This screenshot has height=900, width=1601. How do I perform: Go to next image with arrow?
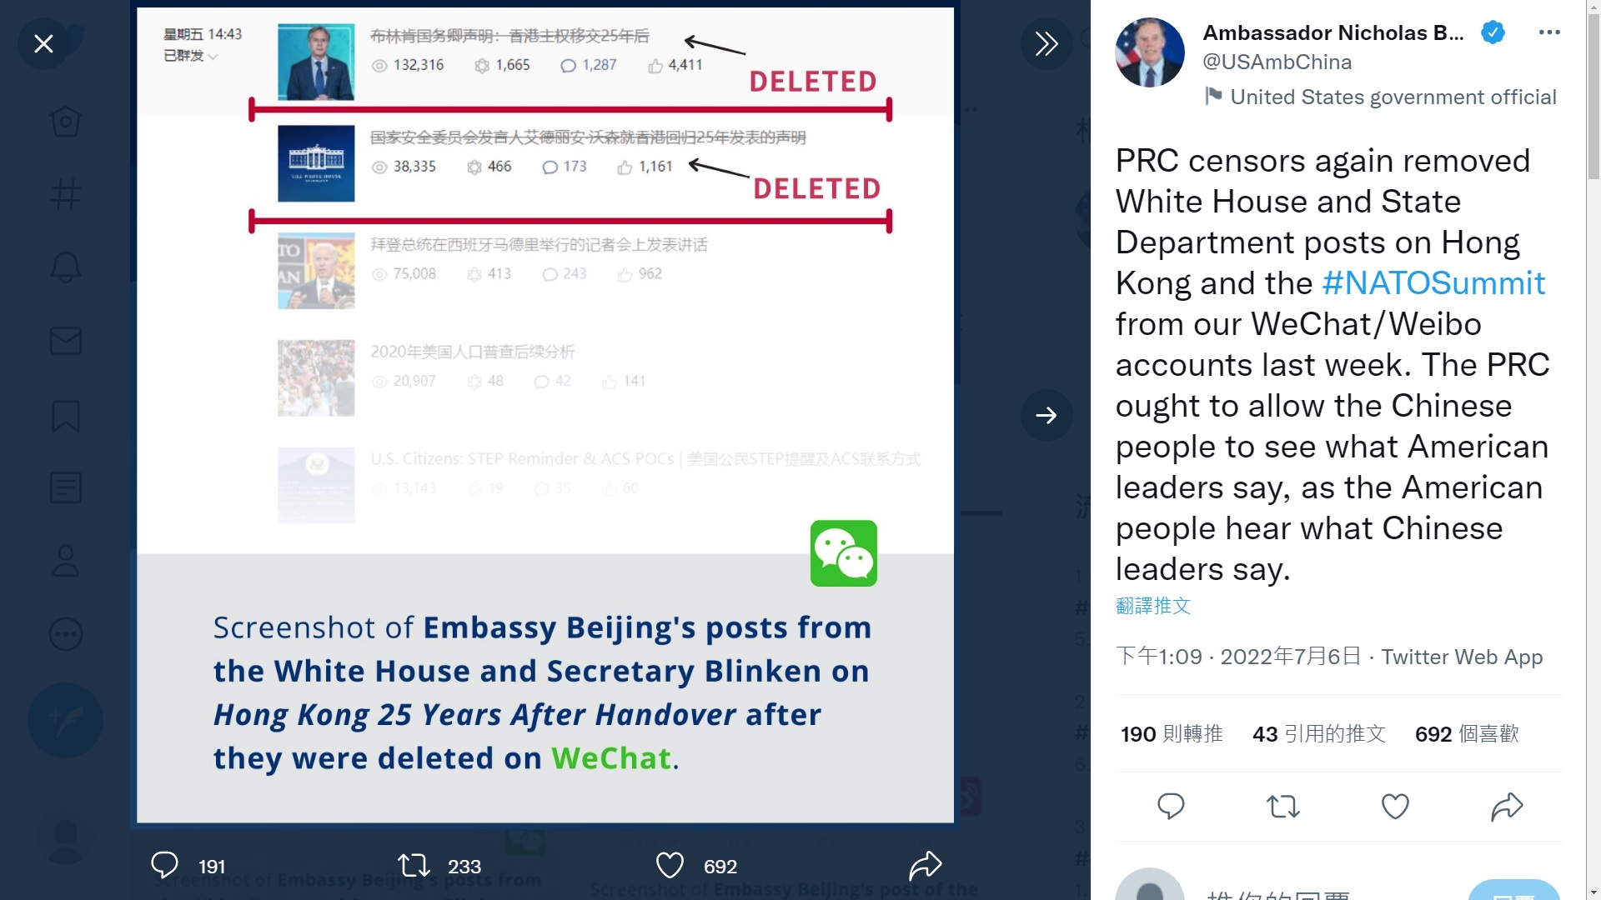[x=1046, y=415]
